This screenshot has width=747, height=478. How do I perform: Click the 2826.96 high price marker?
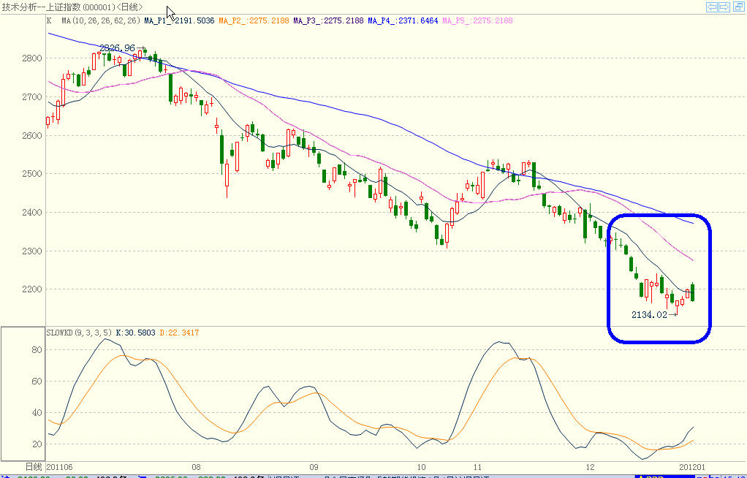117,48
